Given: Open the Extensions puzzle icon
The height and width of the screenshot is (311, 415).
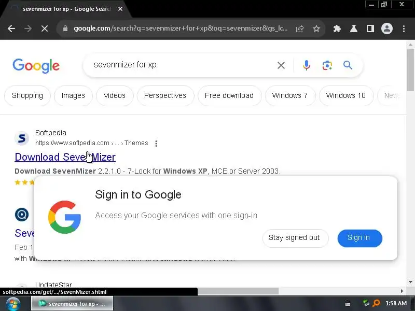Looking at the screenshot, I should (x=337, y=29).
